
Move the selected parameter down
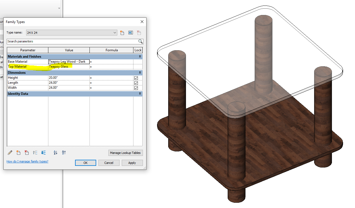[43, 153]
